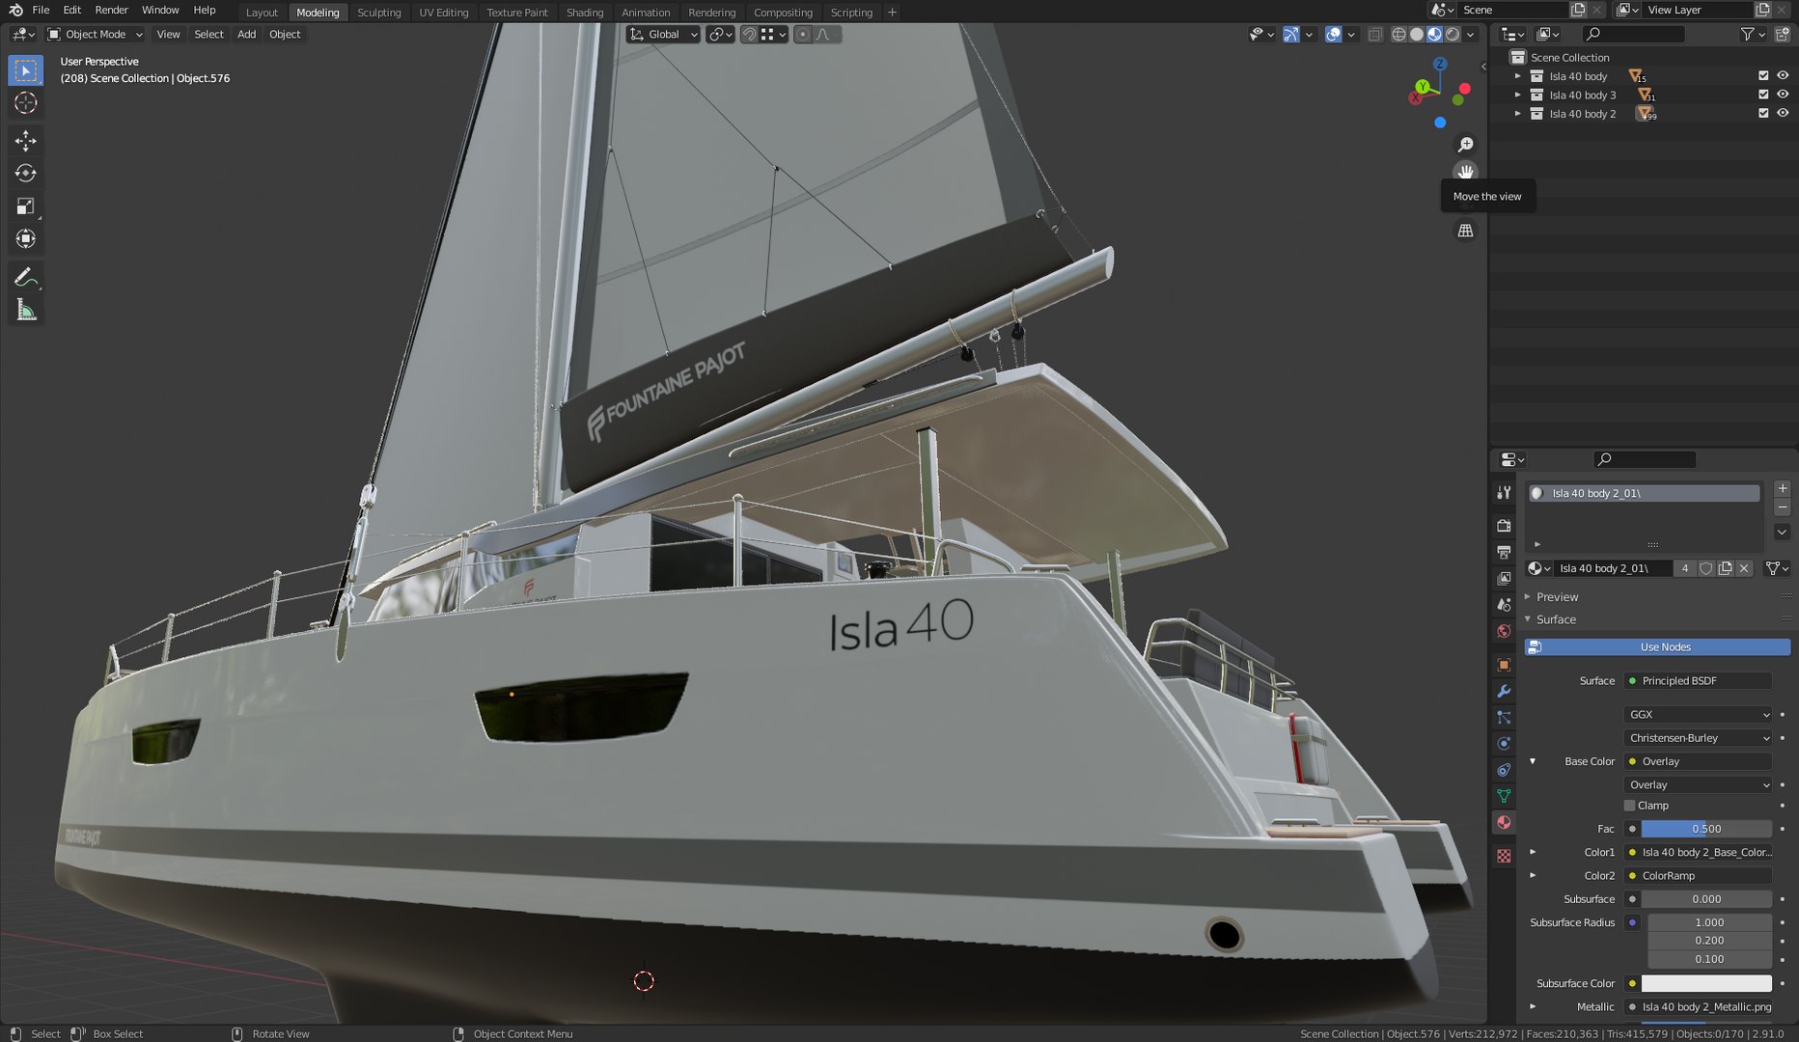1799x1042 pixels.
Task: Select Isla 40 body 2_01 material slot
Action: tap(1645, 493)
